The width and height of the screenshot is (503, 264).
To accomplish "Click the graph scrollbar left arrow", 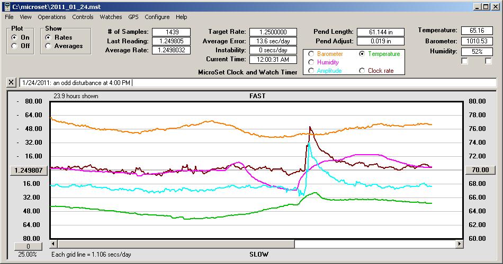I will tap(54, 244).
